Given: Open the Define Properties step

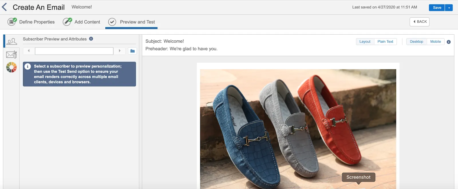Looking at the screenshot, I should pyautogui.click(x=37, y=22).
